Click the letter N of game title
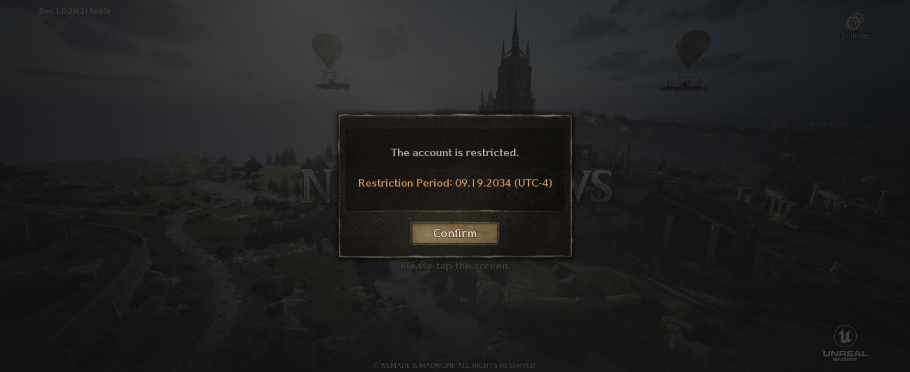Image resolution: width=910 pixels, height=372 pixels. (x=317, y=186)
